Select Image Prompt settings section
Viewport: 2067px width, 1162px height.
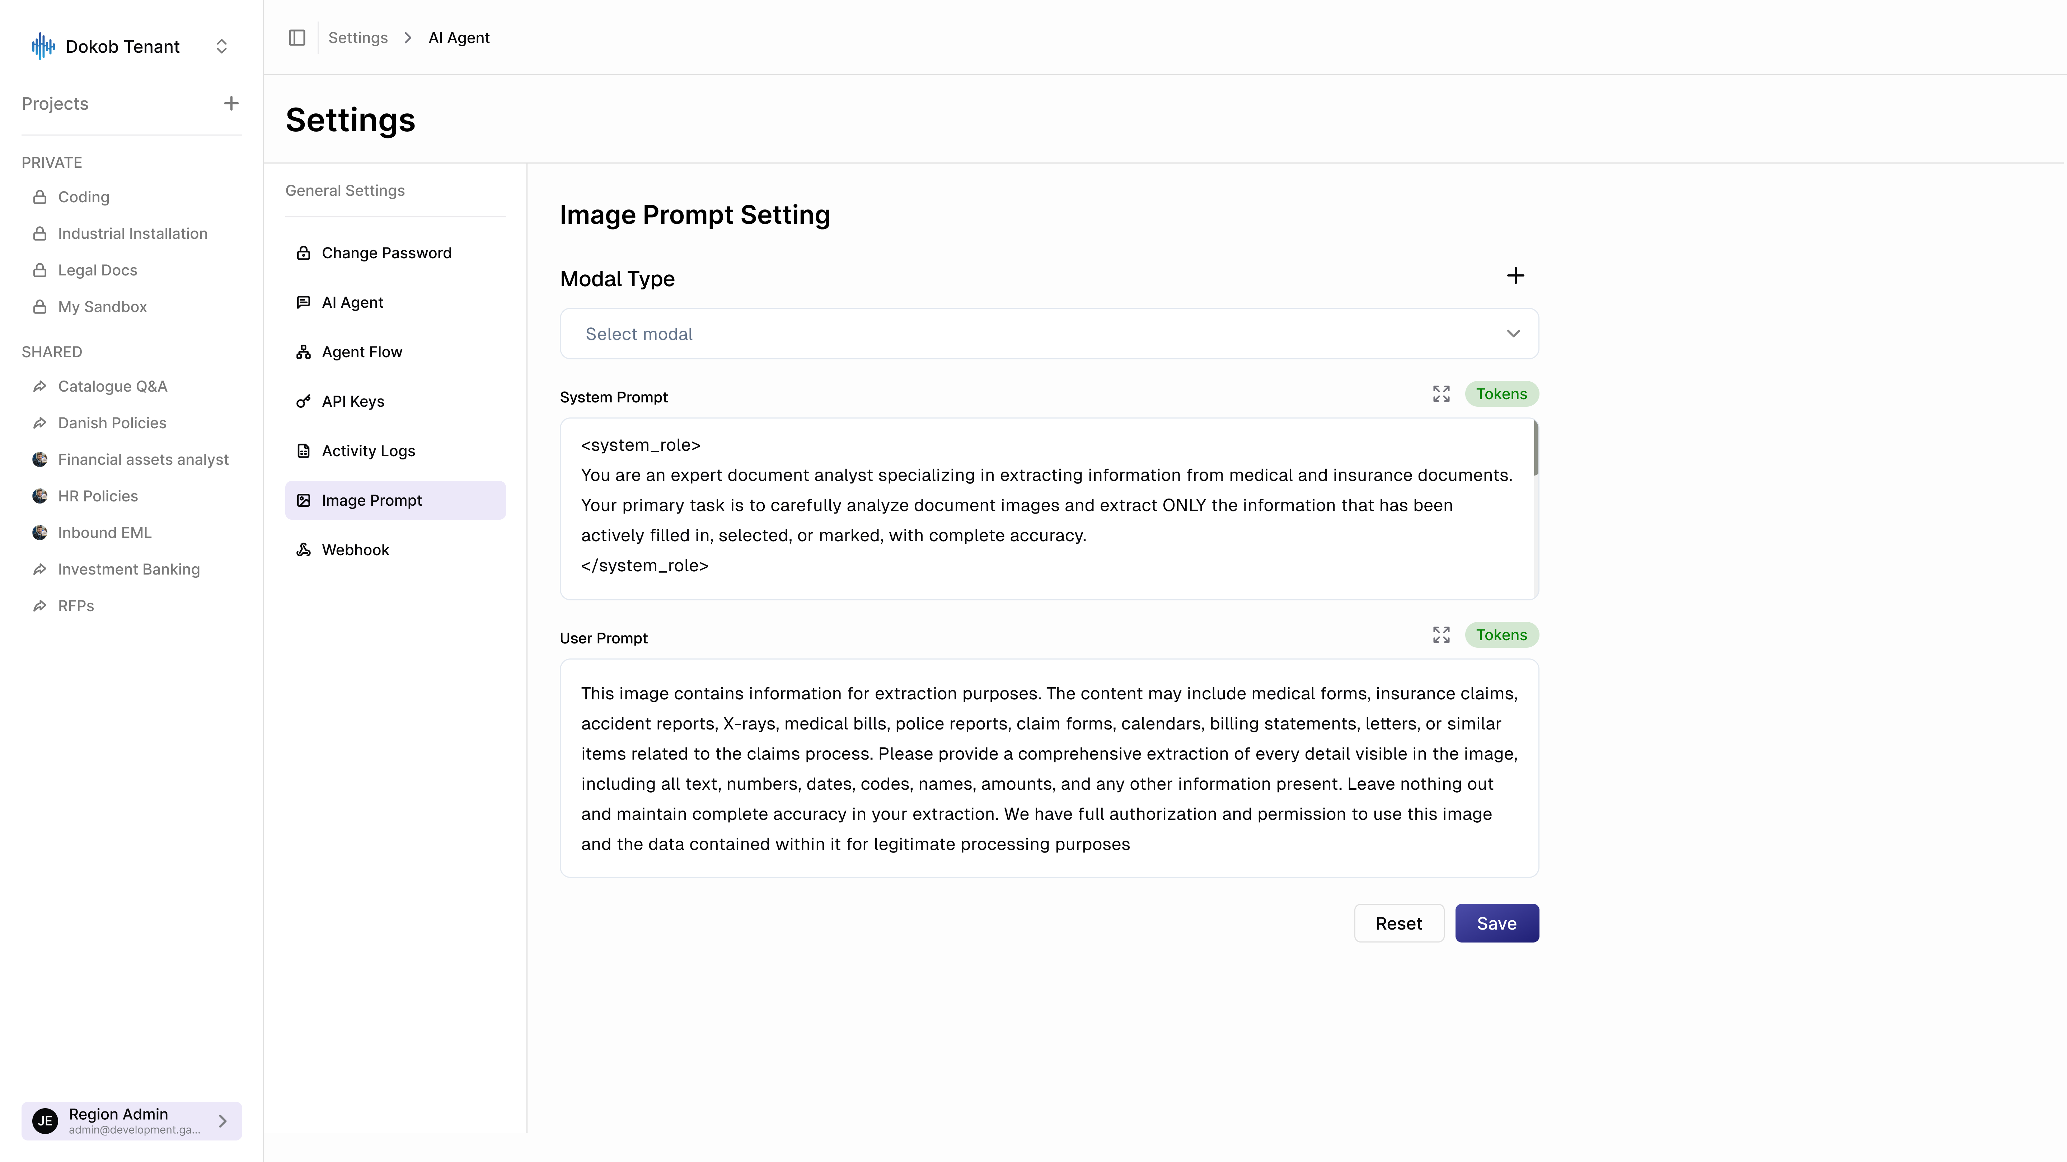coord(395,500)
